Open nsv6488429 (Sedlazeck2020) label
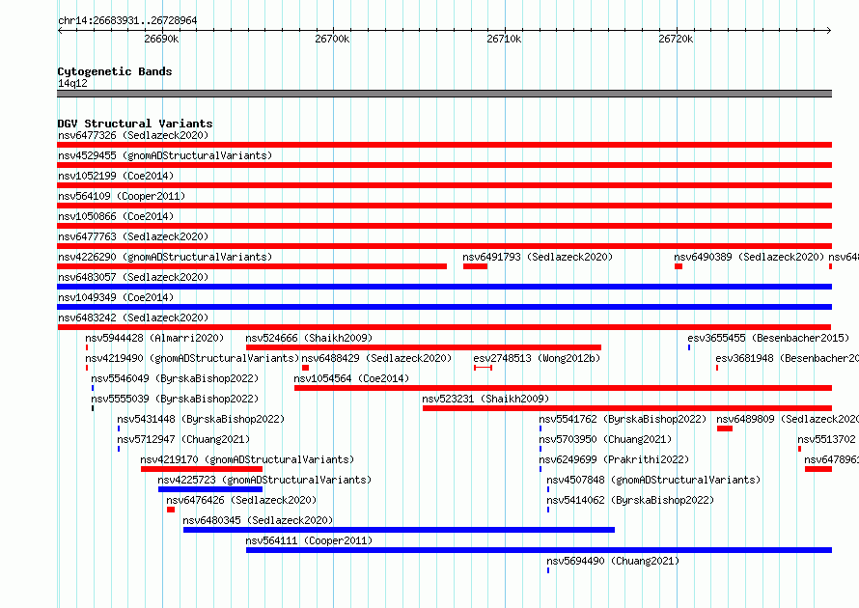 pos(376,358)
